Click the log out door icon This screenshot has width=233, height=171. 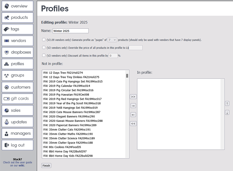pyautogui.click(x=7, y=145)
